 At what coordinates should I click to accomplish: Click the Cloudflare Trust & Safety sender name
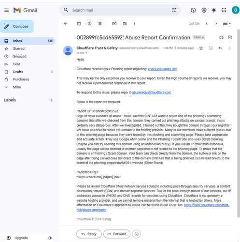coord(97,48)
